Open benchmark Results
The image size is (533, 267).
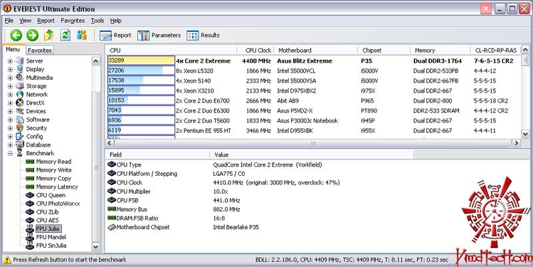tap(203, 35)
